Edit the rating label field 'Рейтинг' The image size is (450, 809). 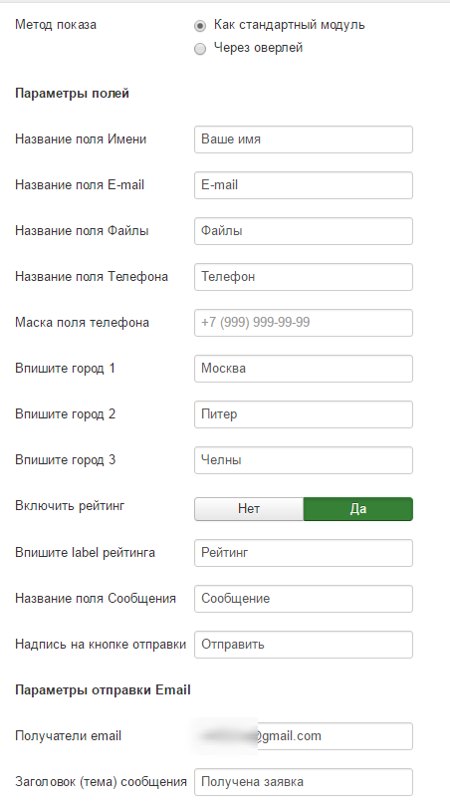[304, 553]
